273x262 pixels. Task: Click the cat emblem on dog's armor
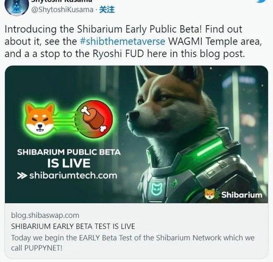point(156,189)
